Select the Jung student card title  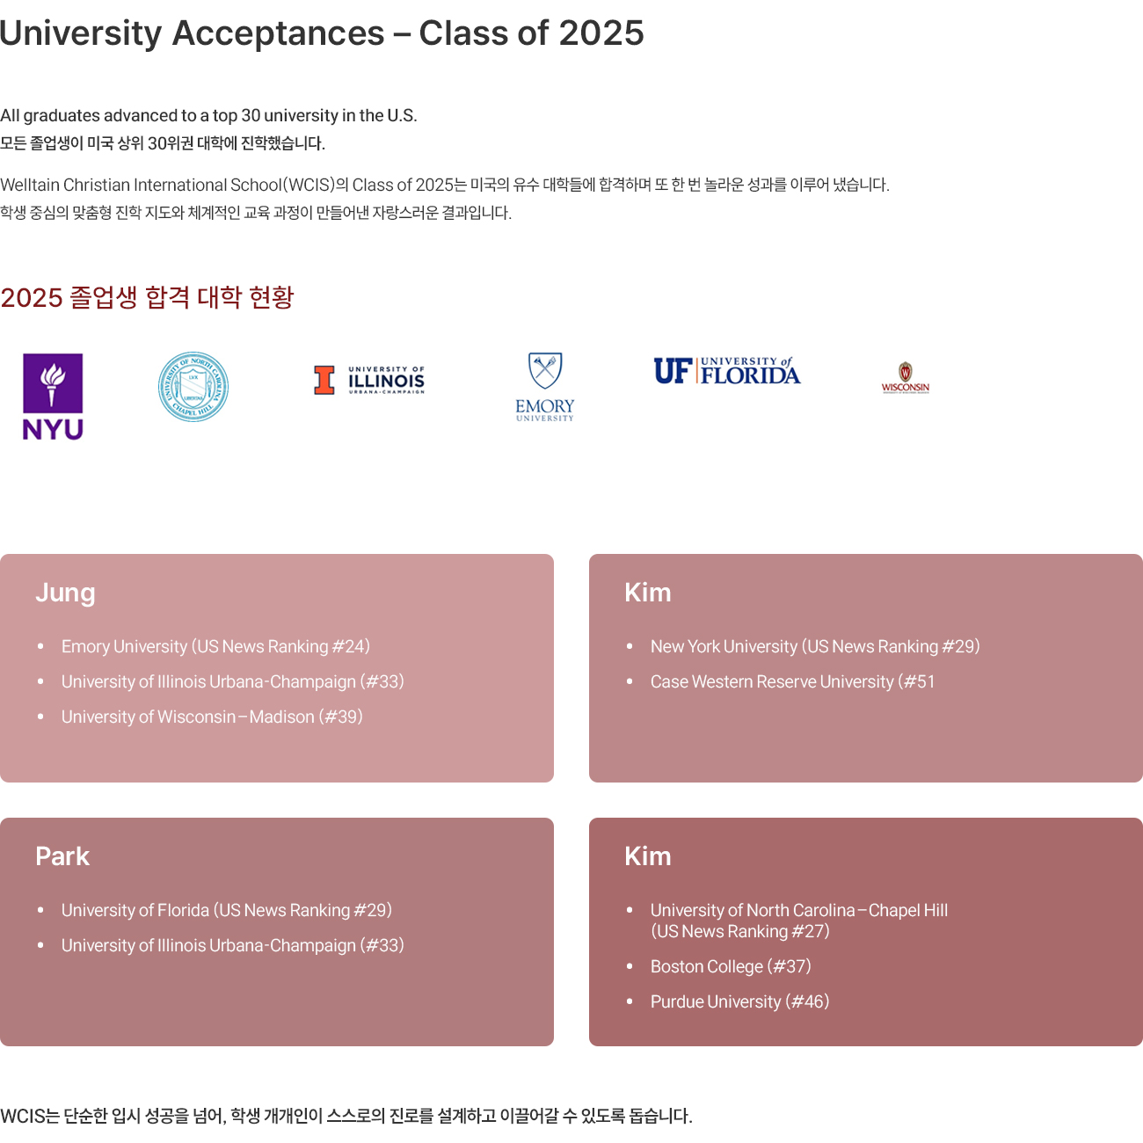coord(65,593)
